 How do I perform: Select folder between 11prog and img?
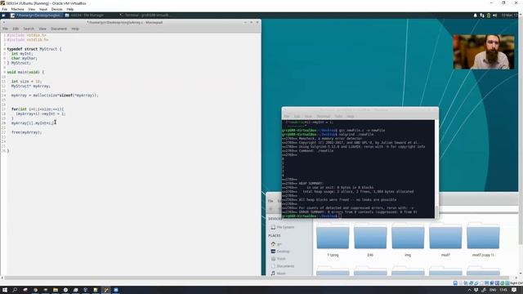pos(370,240)
